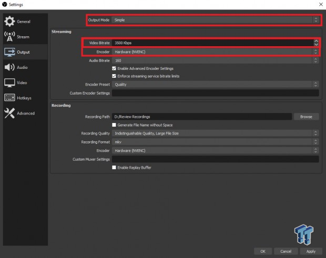Toggle Enforce streaming service bitrate limits
This screenshot has width=326, height=258.
(114, 76)
